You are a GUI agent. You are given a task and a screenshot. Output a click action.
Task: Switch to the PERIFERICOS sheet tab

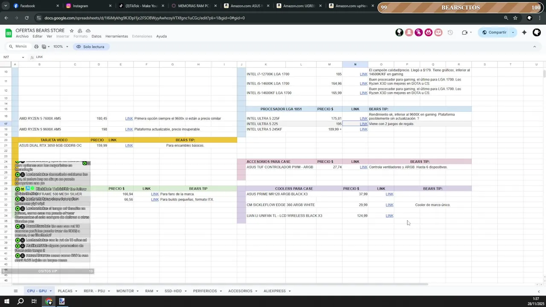tap(205, 291)
